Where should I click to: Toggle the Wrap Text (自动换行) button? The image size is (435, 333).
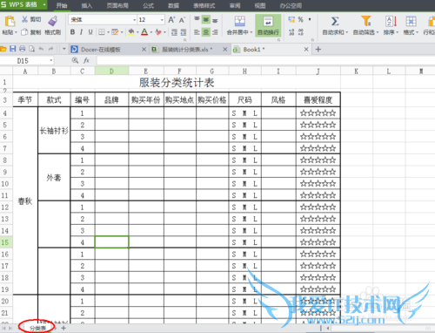pos(268,25)
